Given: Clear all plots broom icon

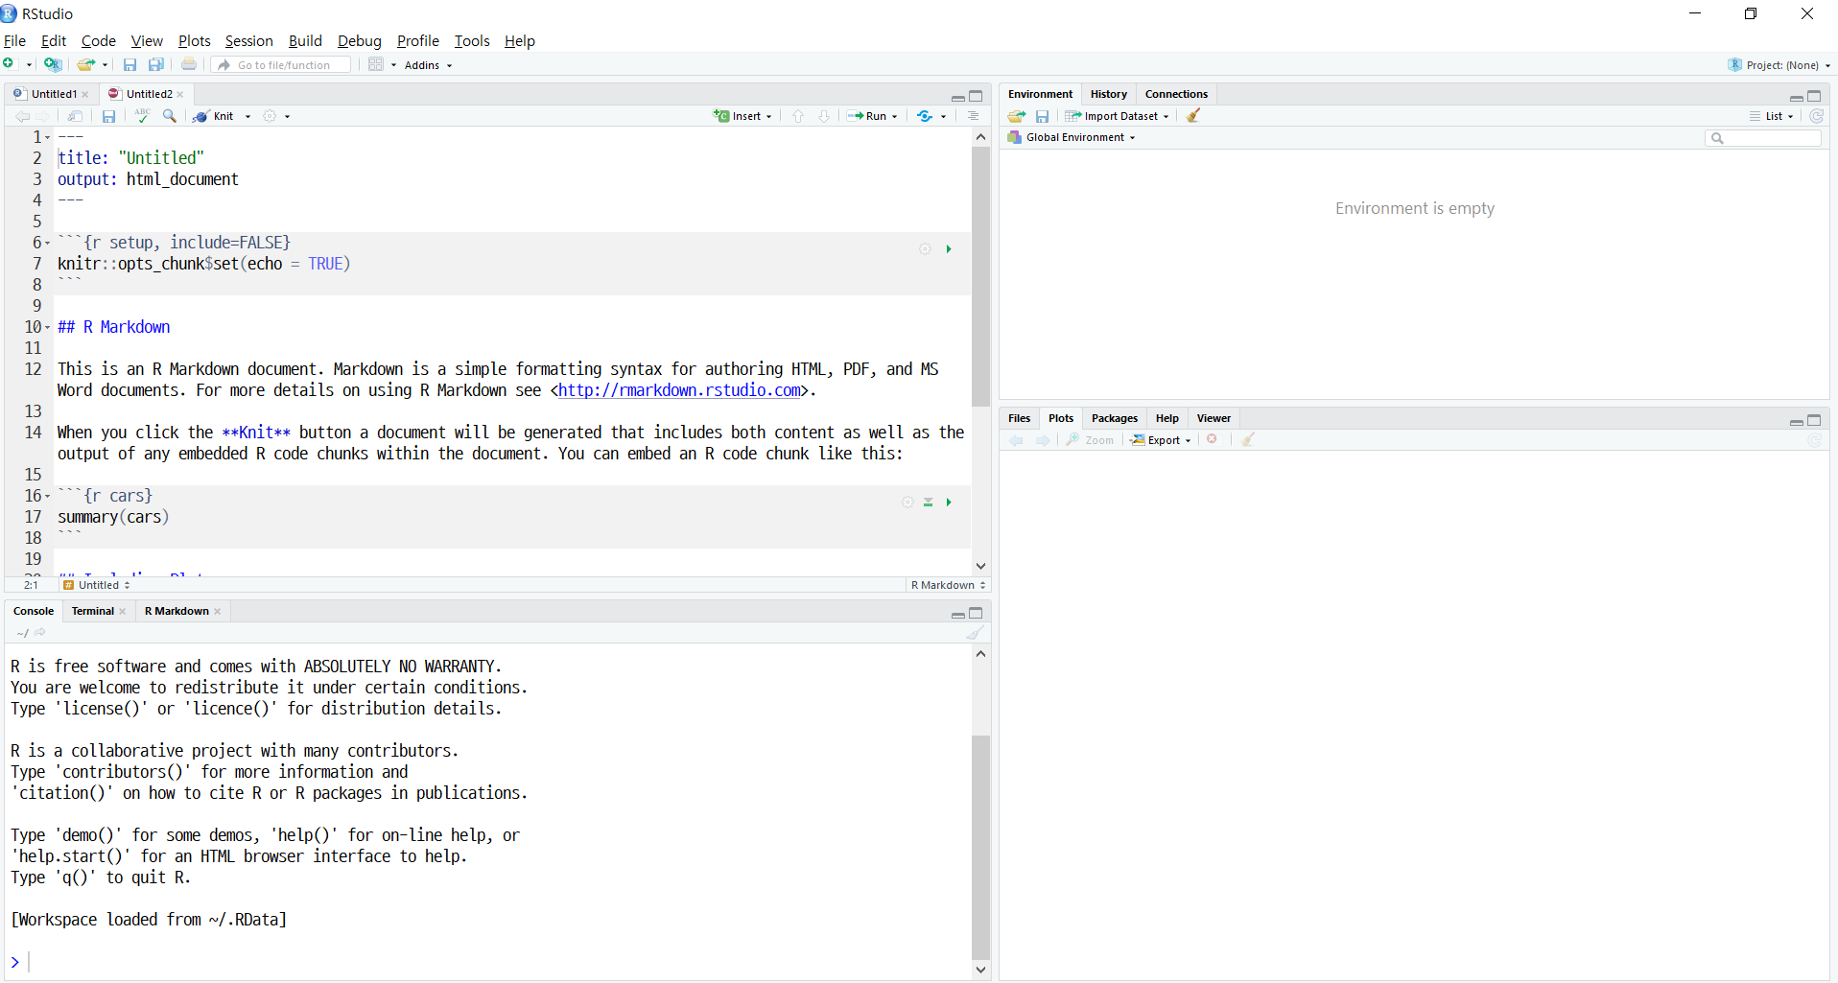Looking at the screenshot, I should tap(1248, 439).
